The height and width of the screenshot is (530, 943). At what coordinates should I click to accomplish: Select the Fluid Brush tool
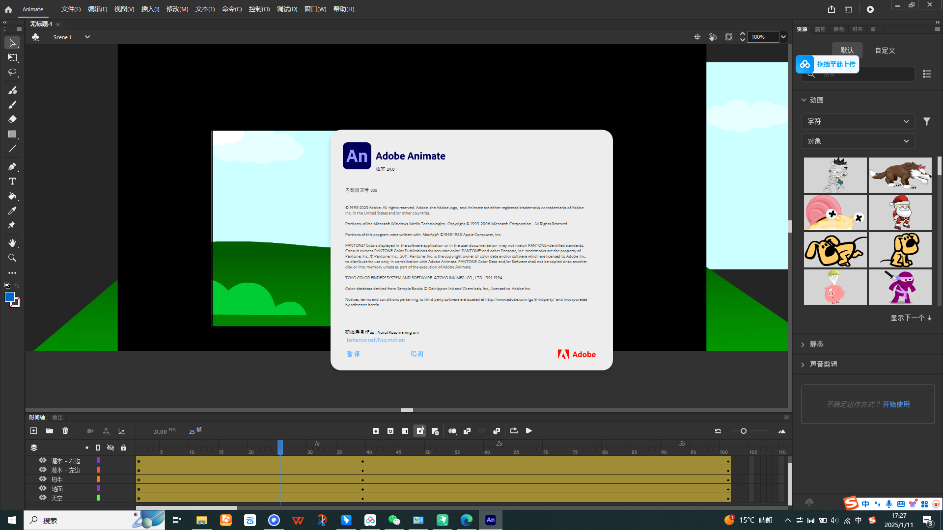coord(12,90)
